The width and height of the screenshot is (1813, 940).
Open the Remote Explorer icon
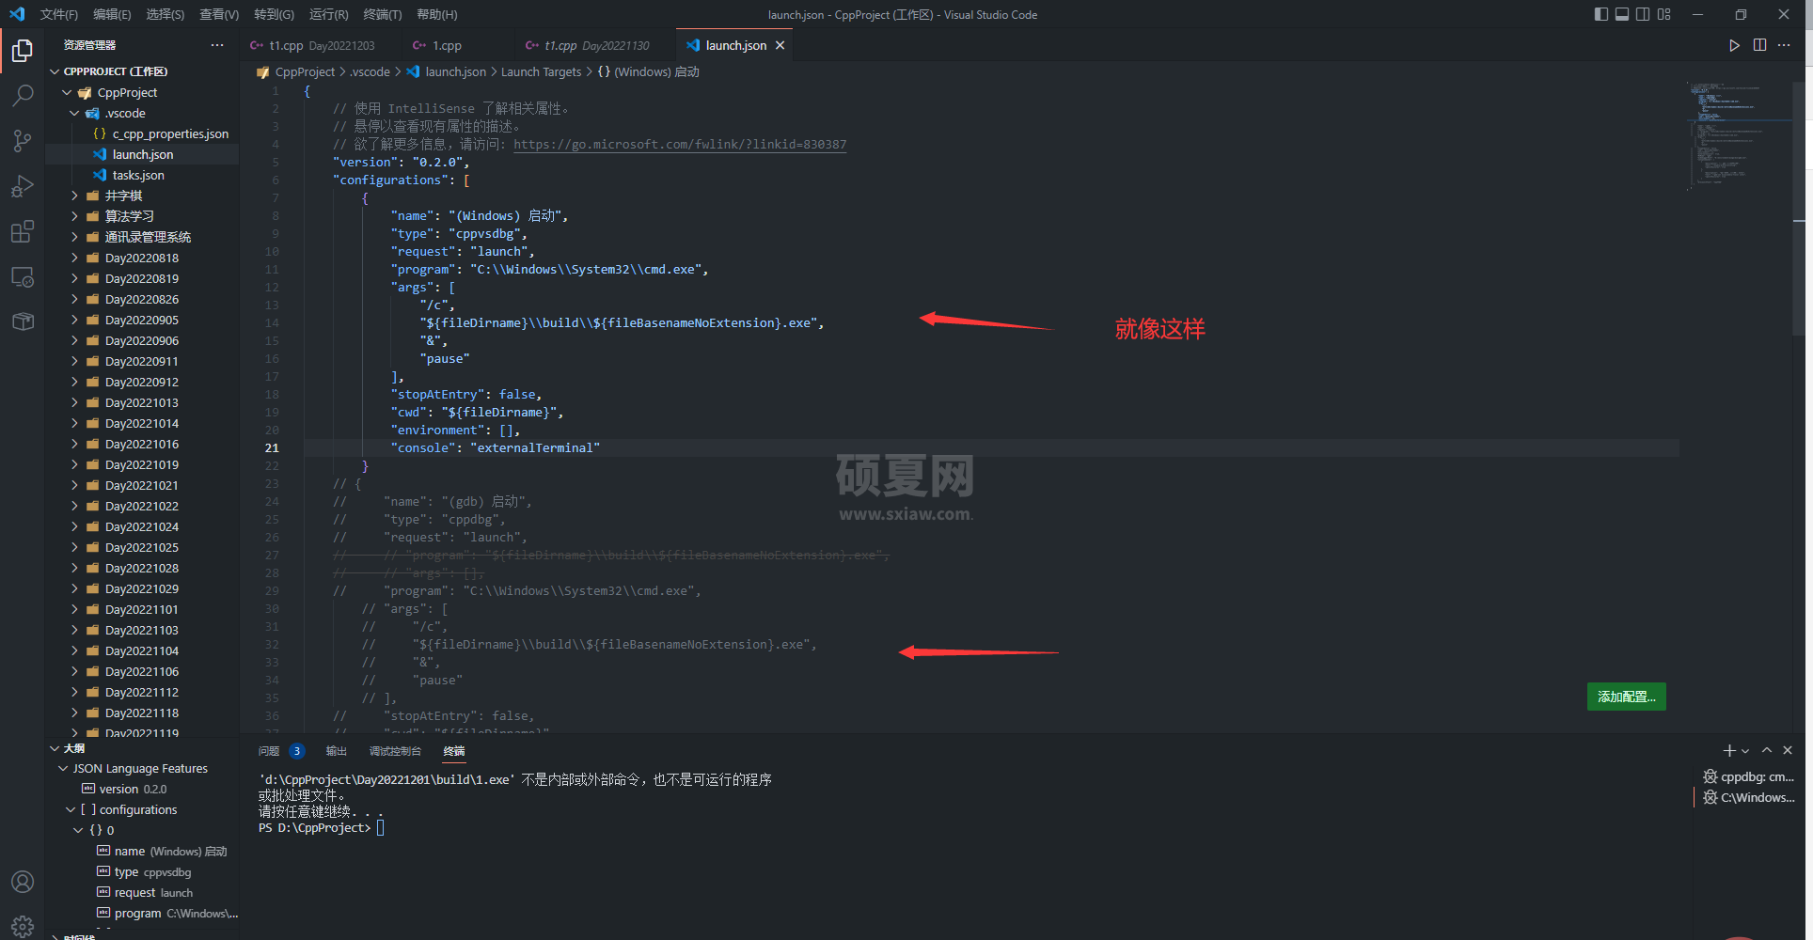(23, 276)
